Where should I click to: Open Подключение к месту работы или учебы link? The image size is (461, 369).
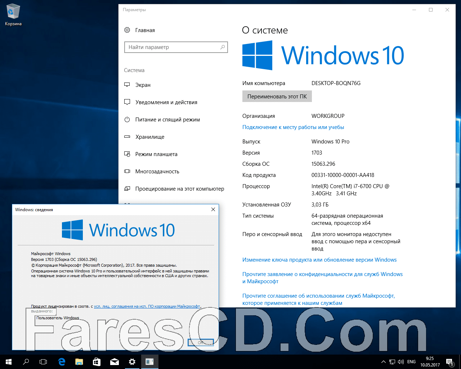[293, 127]
